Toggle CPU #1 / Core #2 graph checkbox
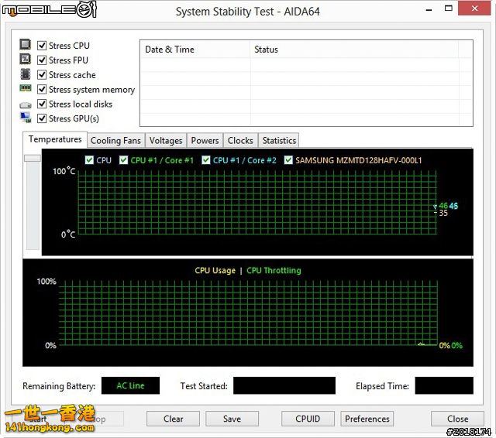 pyautogui.click(x=206, y=160)
